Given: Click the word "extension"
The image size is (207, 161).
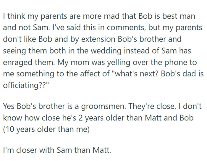Looking at the screenshot, I should pos(98,39).
